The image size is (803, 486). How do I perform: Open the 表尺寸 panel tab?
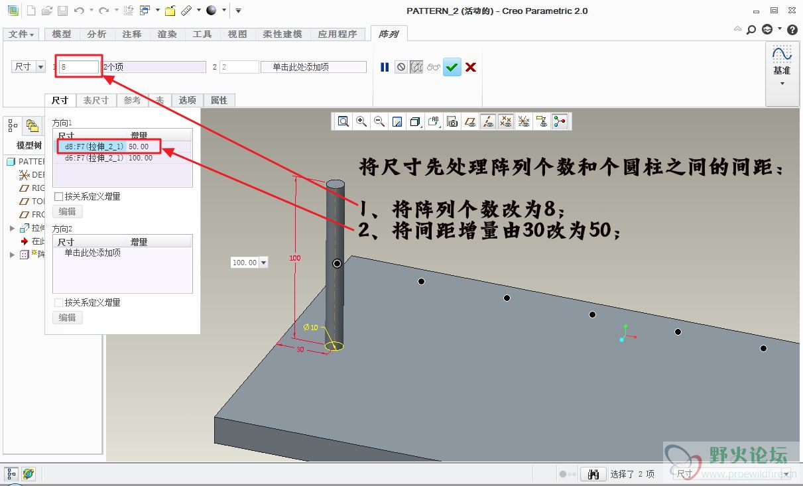pos(95,100)
